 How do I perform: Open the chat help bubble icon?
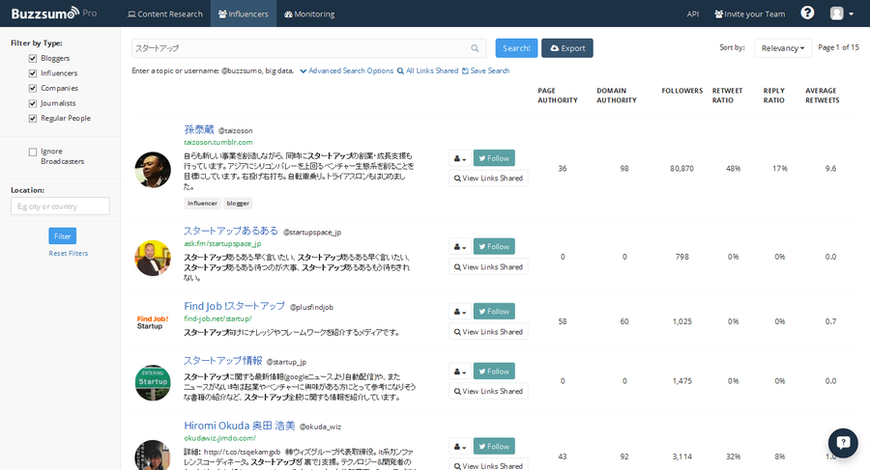point(843,442)
